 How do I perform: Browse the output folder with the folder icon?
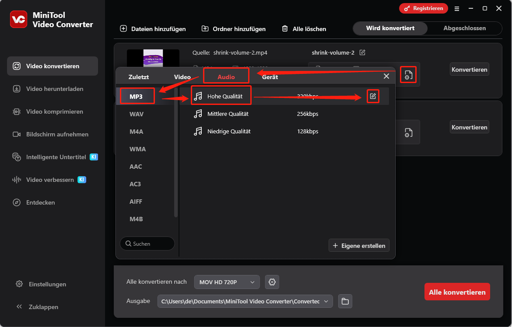click(x=345, y=301)
